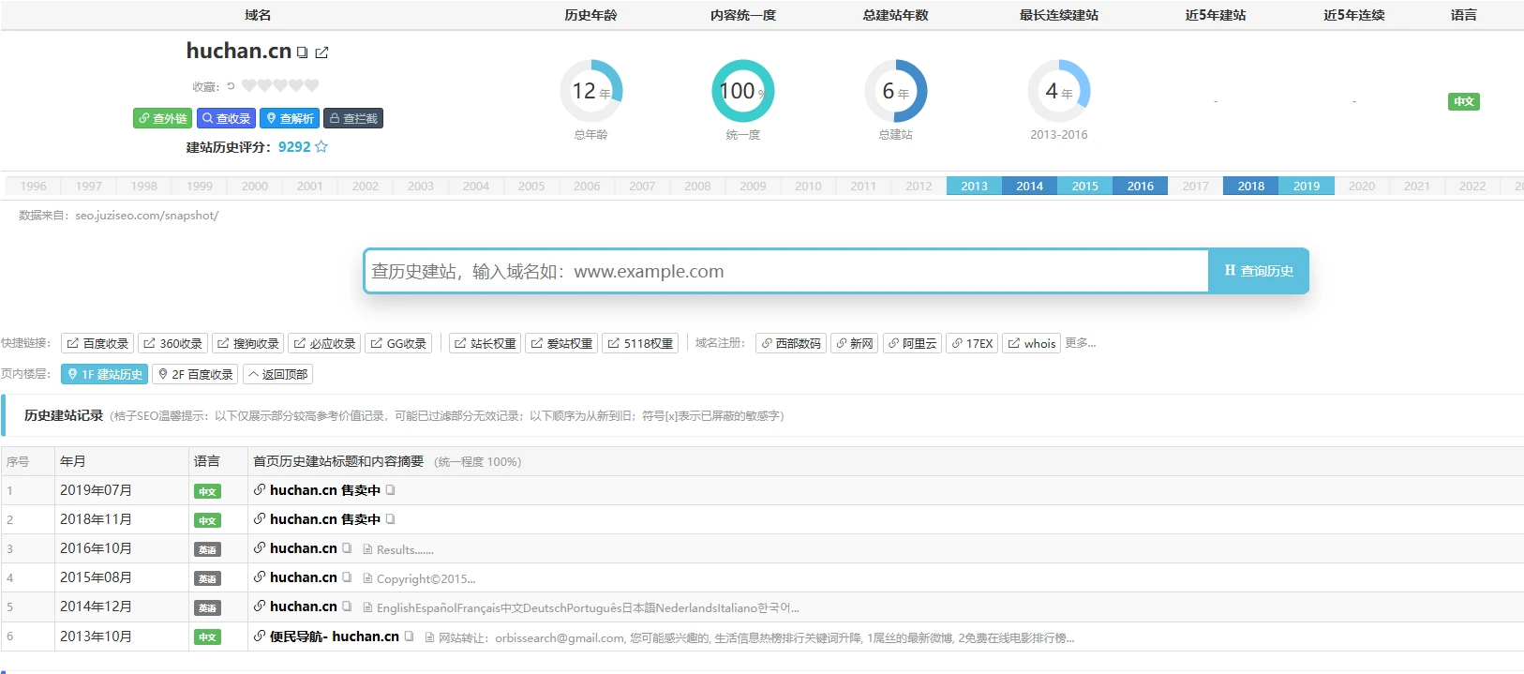Click the star next to score 9292
This screenshot has width=1524, height=674.
pyautogui.click(x=321, y=147)
